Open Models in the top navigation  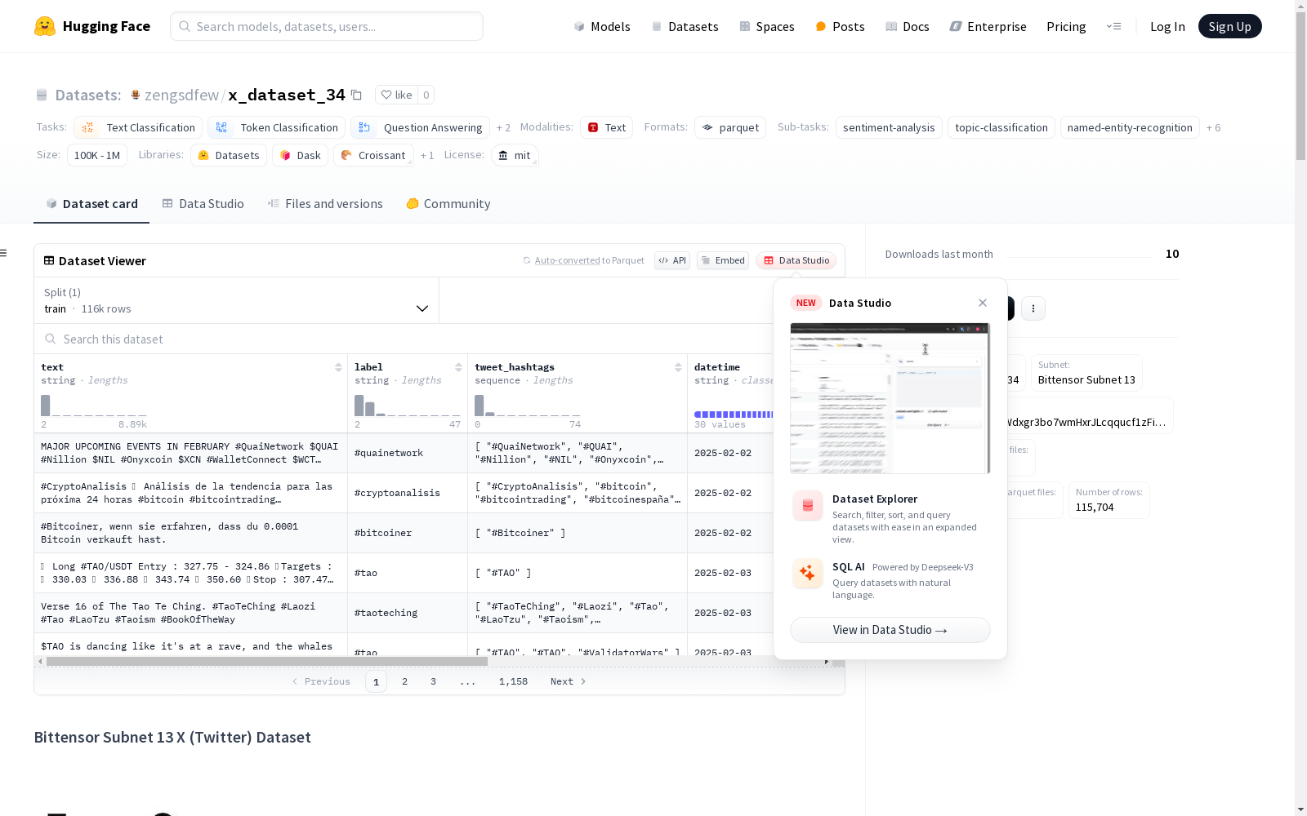coord(602,26)
